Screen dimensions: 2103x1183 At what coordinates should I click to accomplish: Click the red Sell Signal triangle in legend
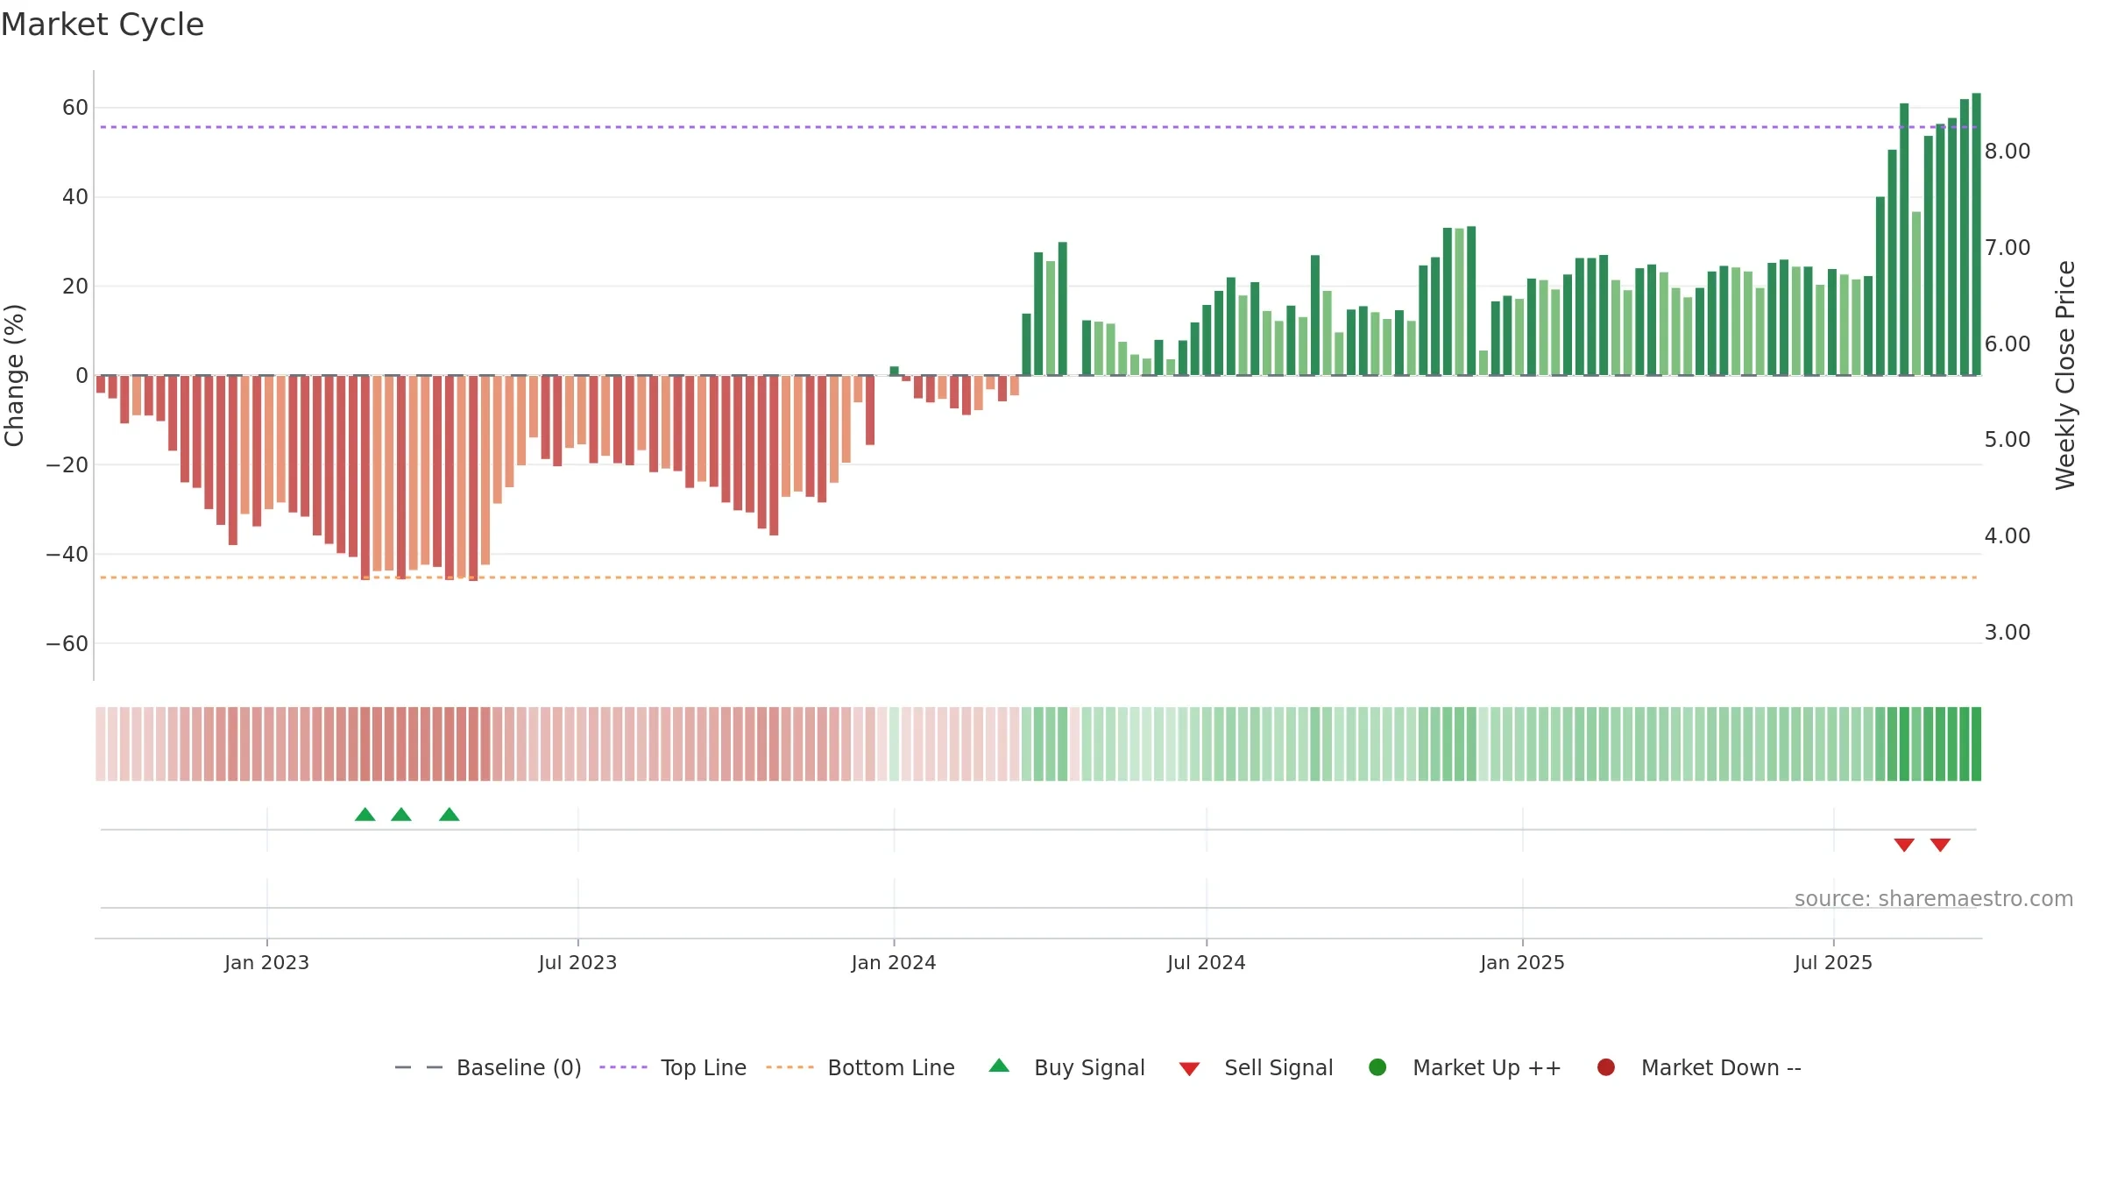[1189, 1069]
